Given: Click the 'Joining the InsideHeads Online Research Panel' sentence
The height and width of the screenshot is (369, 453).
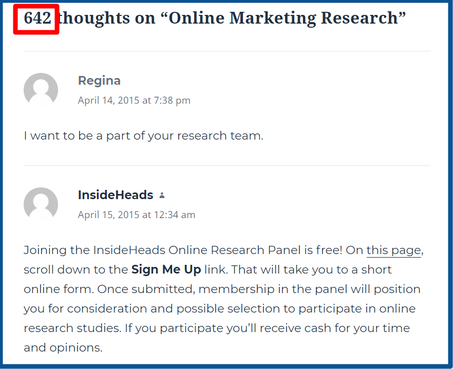Looking at the screenshot, I should (183, 250).
